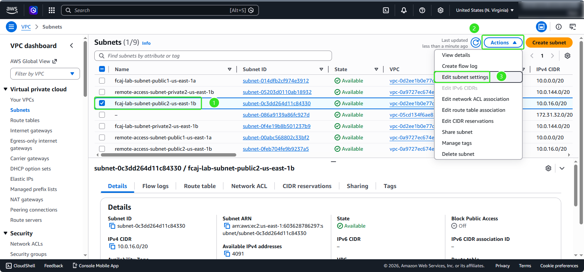Open console settings gear in top bar
This screenshot has height=272, width=584.
tap(441, 10)
